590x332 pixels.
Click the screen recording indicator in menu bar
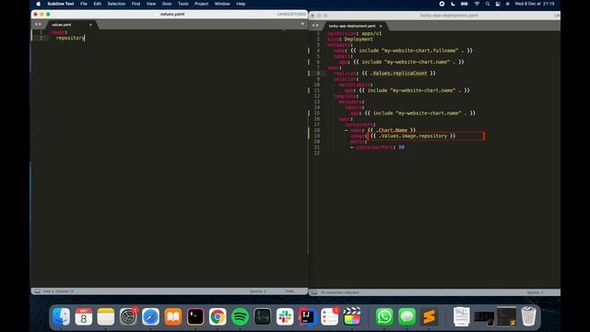click(442, 4)
